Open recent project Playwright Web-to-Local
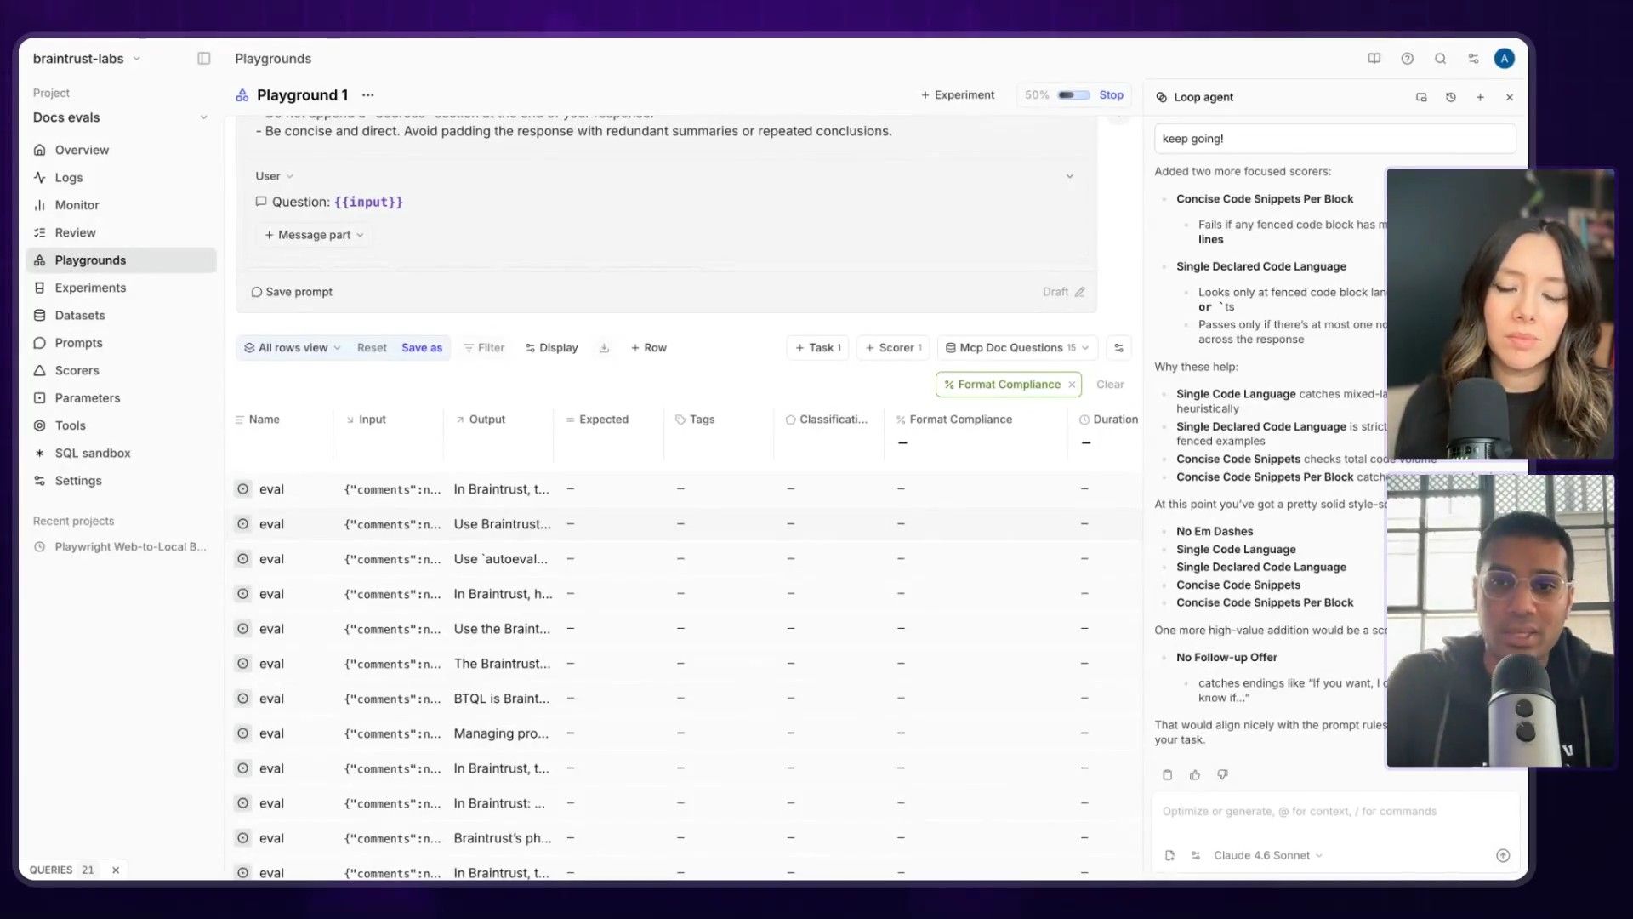This screenshot has height=919, width=1633. click(121, 547)
